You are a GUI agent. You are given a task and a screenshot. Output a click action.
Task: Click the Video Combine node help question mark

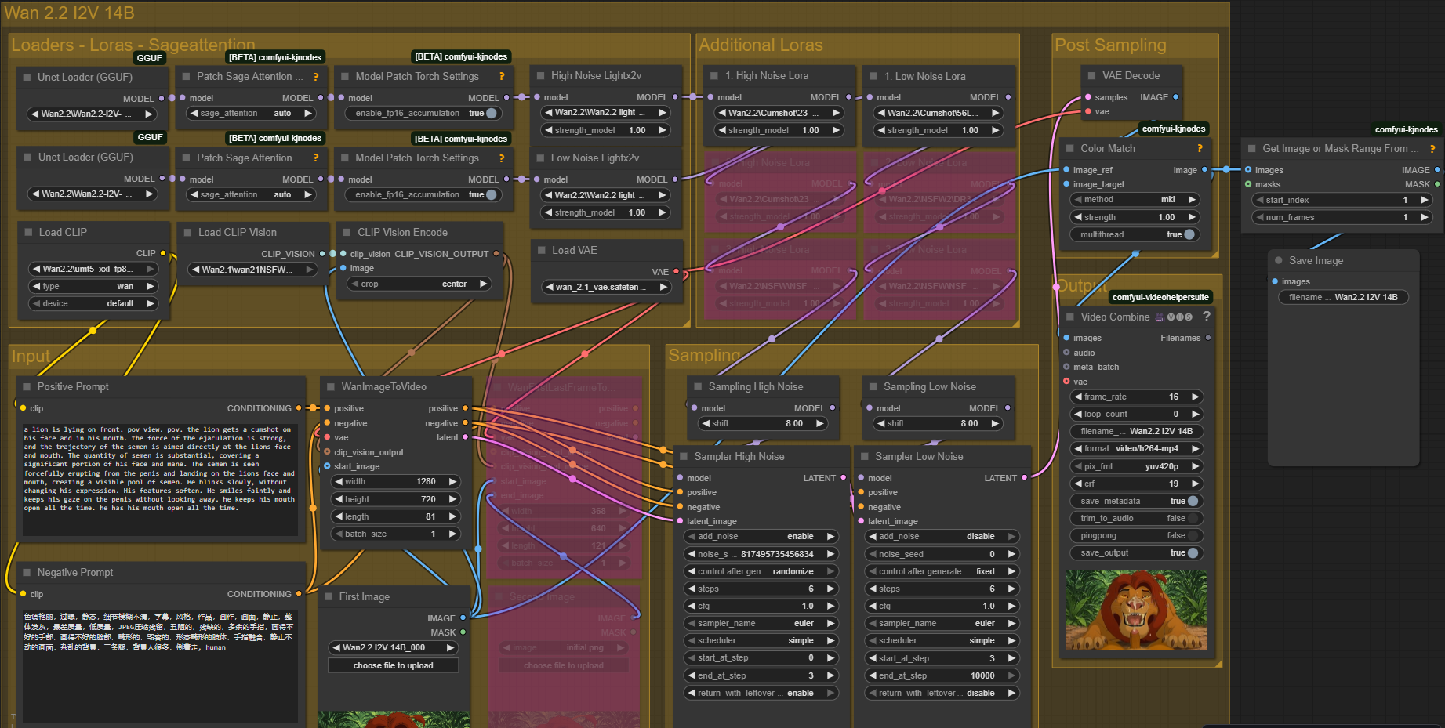(1206, 317)
